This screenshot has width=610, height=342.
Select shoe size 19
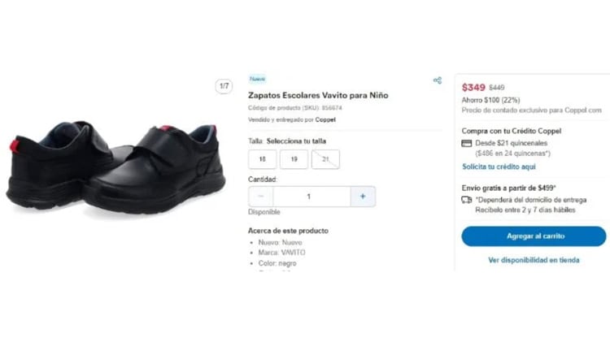pyautogui.click(x=294, y=159)
